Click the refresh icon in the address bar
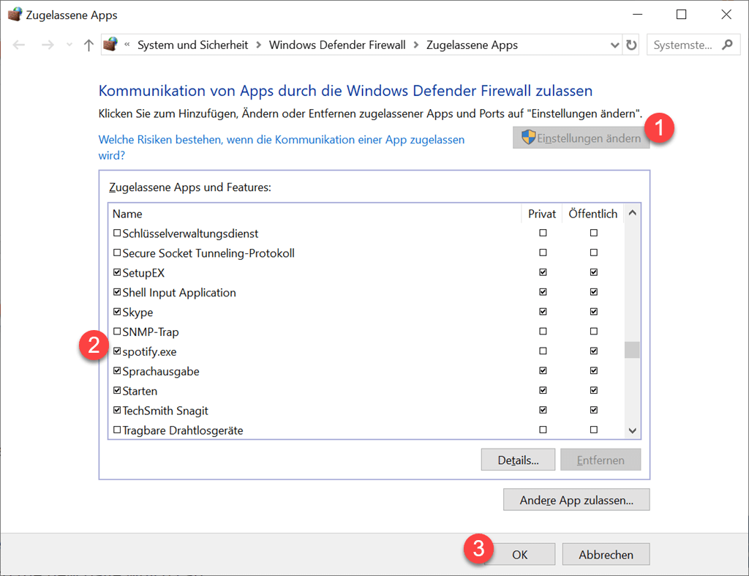Image resolution: width=749 pixels, height=576 pixels. (631, 45)
